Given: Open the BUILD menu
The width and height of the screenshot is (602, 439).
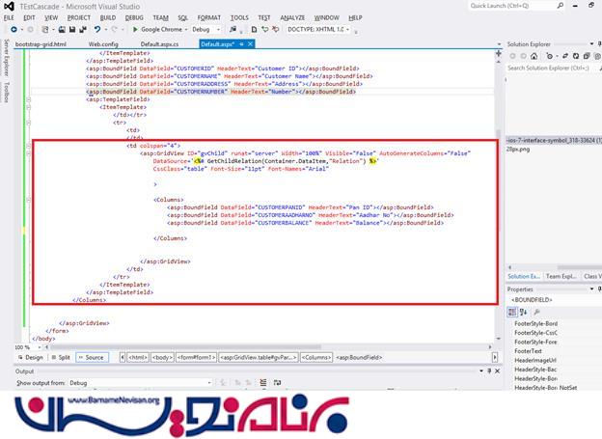Looking at the screenshot, I should pos(108,17).
